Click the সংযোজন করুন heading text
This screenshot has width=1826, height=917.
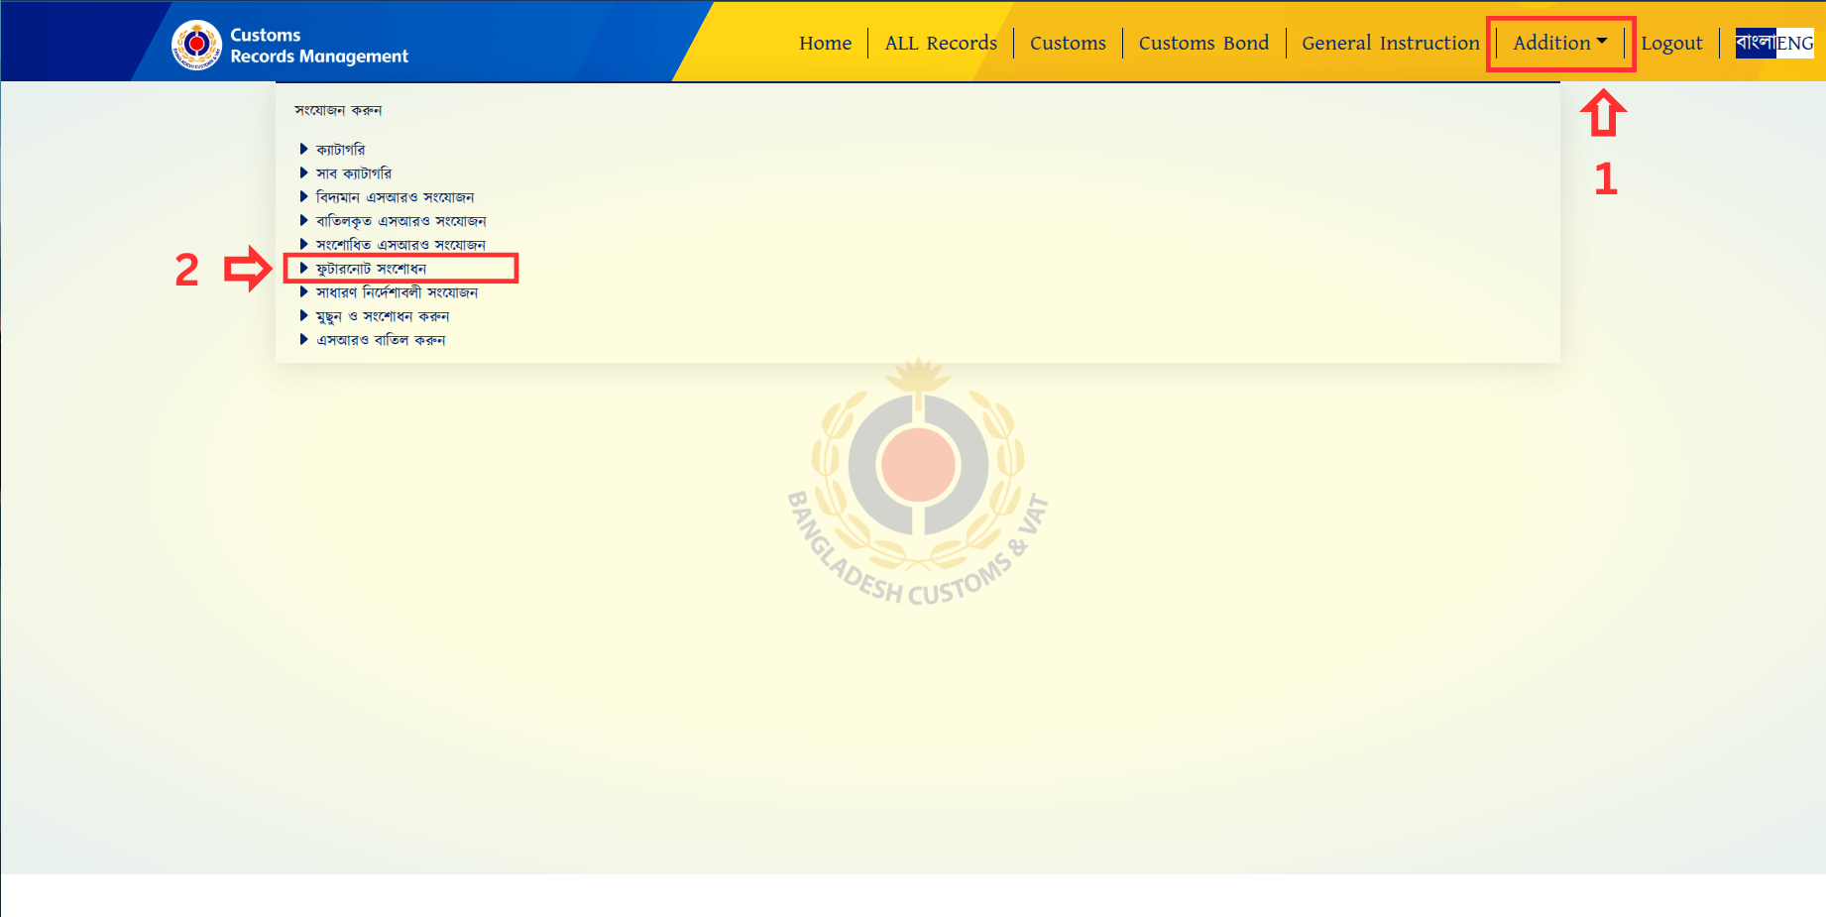coord(338,110)
